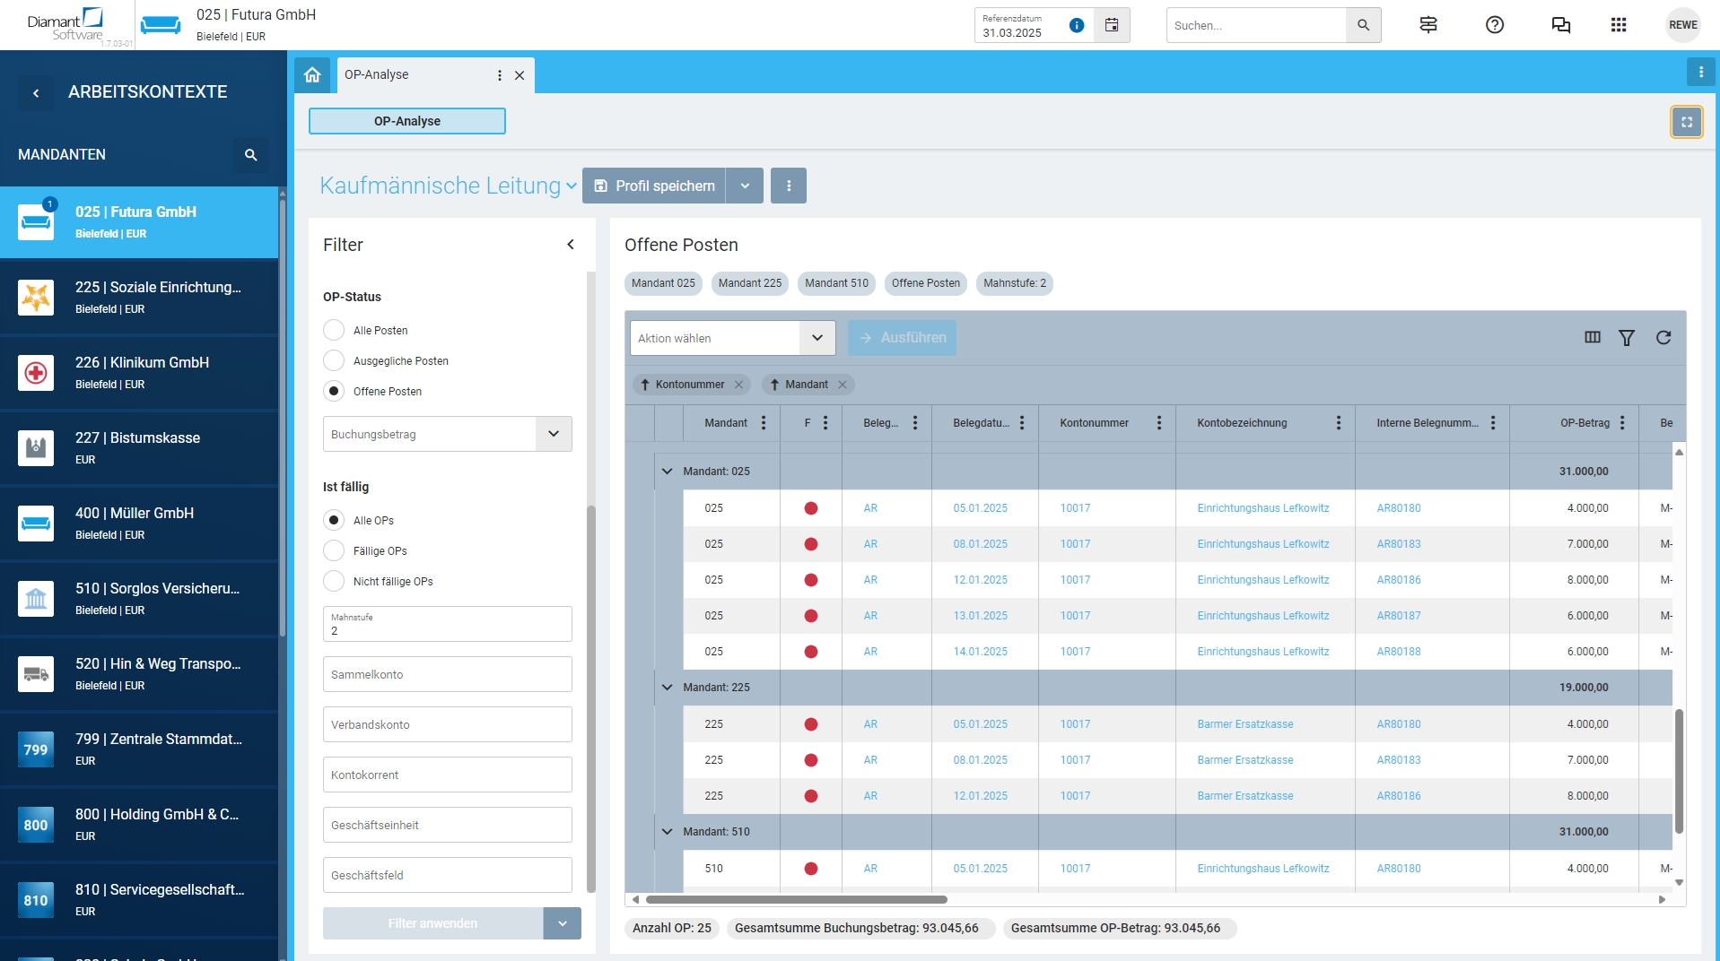Click the Profil speichern button

coord(654,186)
